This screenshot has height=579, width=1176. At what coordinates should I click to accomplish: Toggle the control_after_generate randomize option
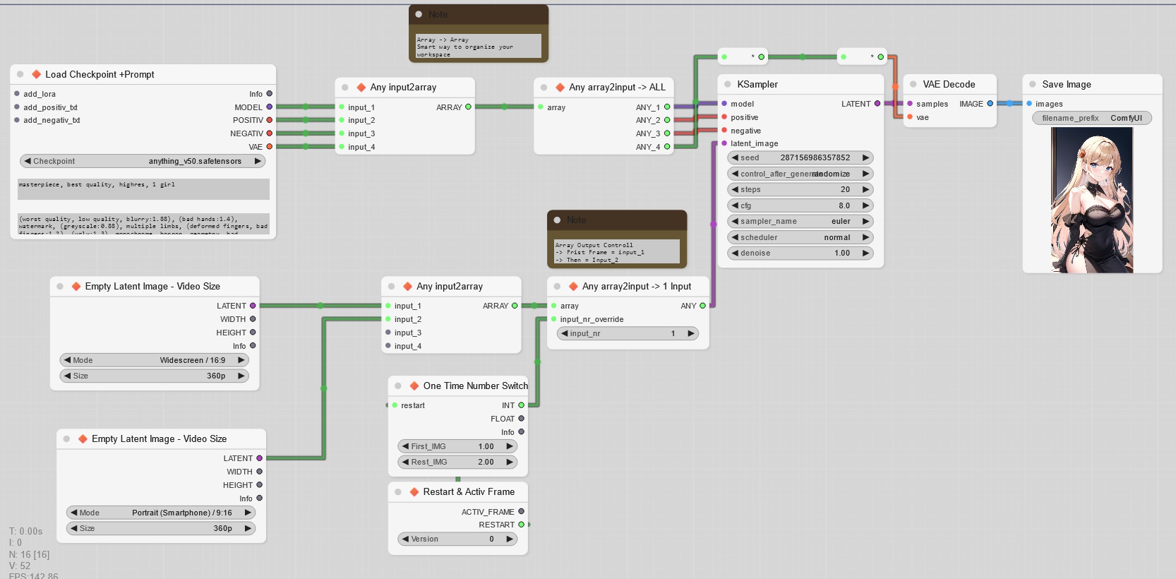[800, 174]
